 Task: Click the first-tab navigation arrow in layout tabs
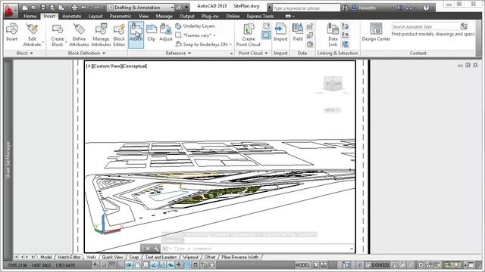[x=16, y=257]
